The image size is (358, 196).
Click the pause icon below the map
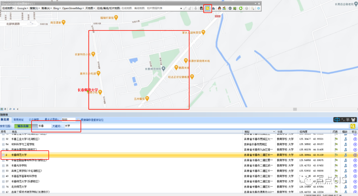click(x=14, y=109)
